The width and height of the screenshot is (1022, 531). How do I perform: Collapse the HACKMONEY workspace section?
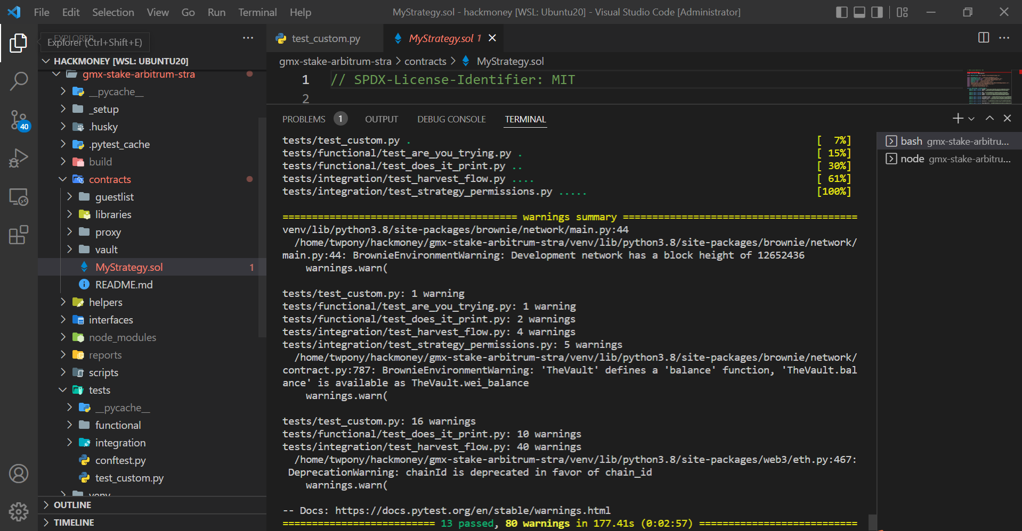[152, 61]
